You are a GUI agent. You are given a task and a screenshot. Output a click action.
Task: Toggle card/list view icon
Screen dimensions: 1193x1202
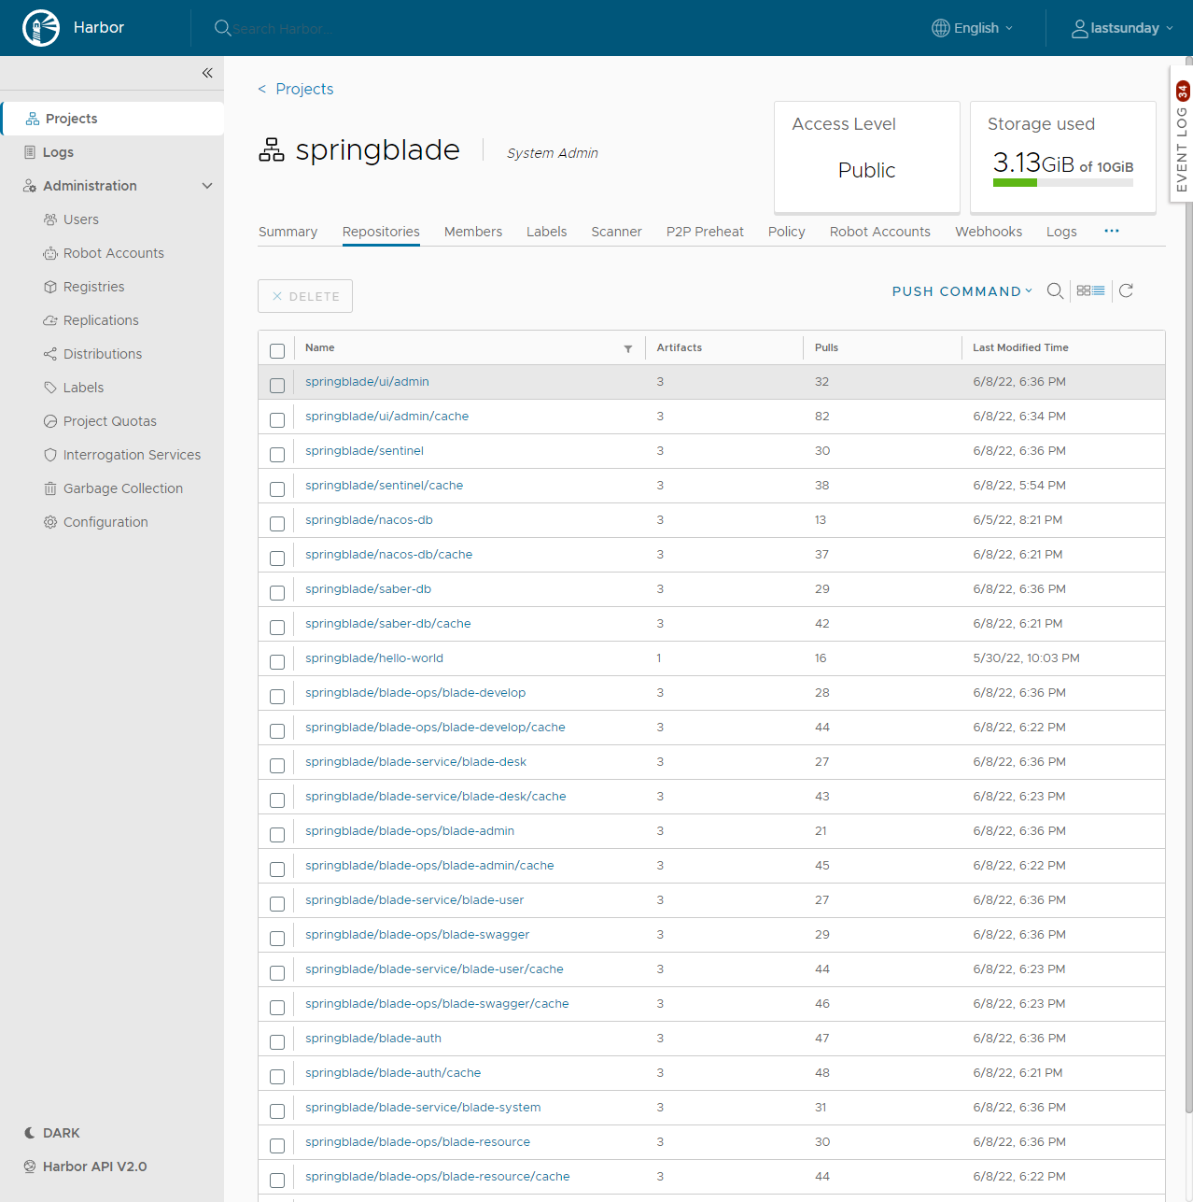(x=1090, y=290)
